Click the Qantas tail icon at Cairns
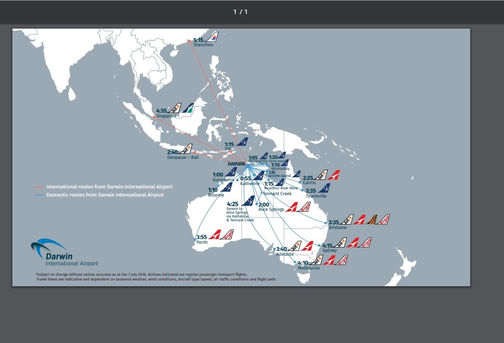 pyautogui.click(x=333, y=175)
